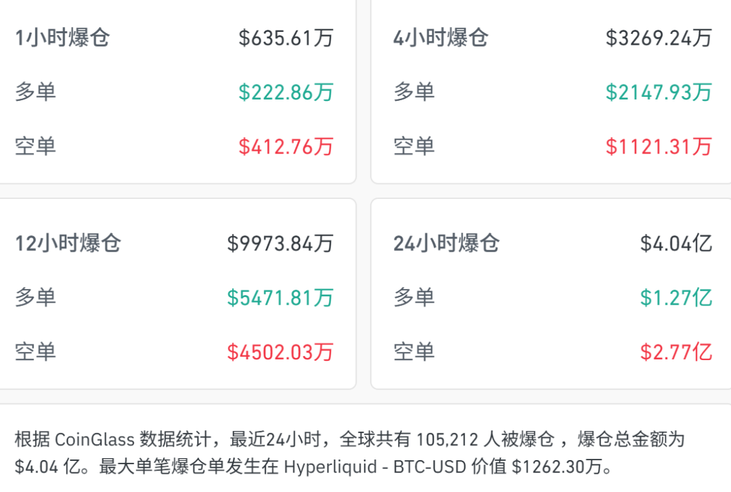Select the 1-hour total $635.61万
The width and height of the screenshot is (731, 492).
pos(286,37)
